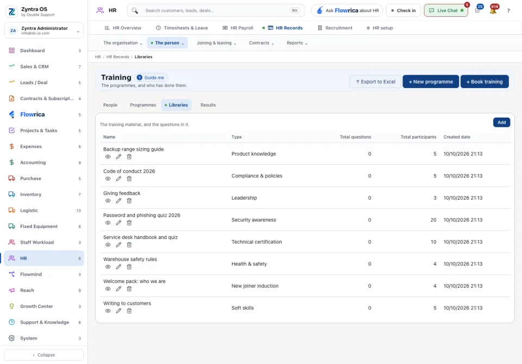The height and width of the screenshot is (364, 522).
Task: Go to HR Payroll tab
Action: pyautogui.click(x=238, y=28)
